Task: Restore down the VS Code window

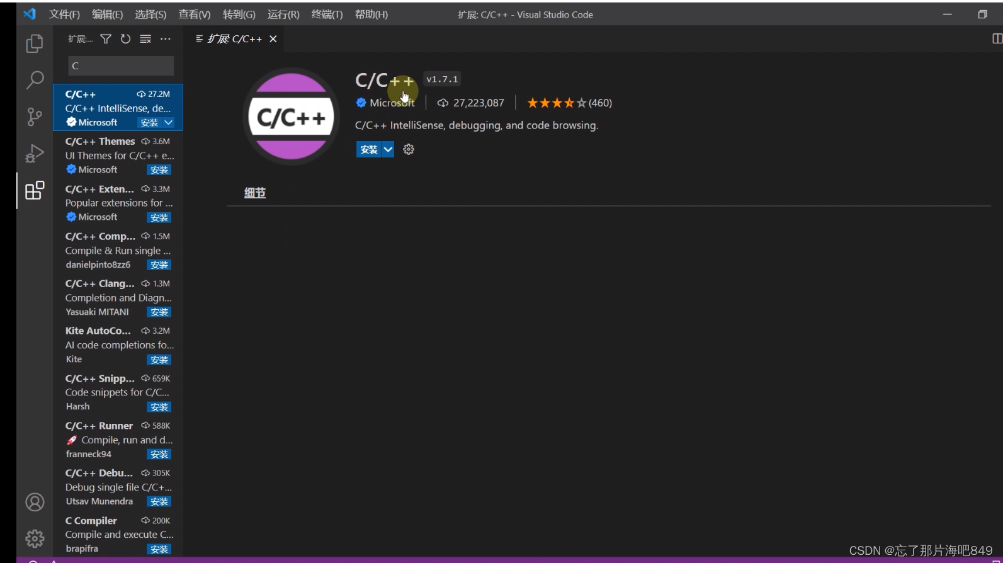Action: point(982,14)
